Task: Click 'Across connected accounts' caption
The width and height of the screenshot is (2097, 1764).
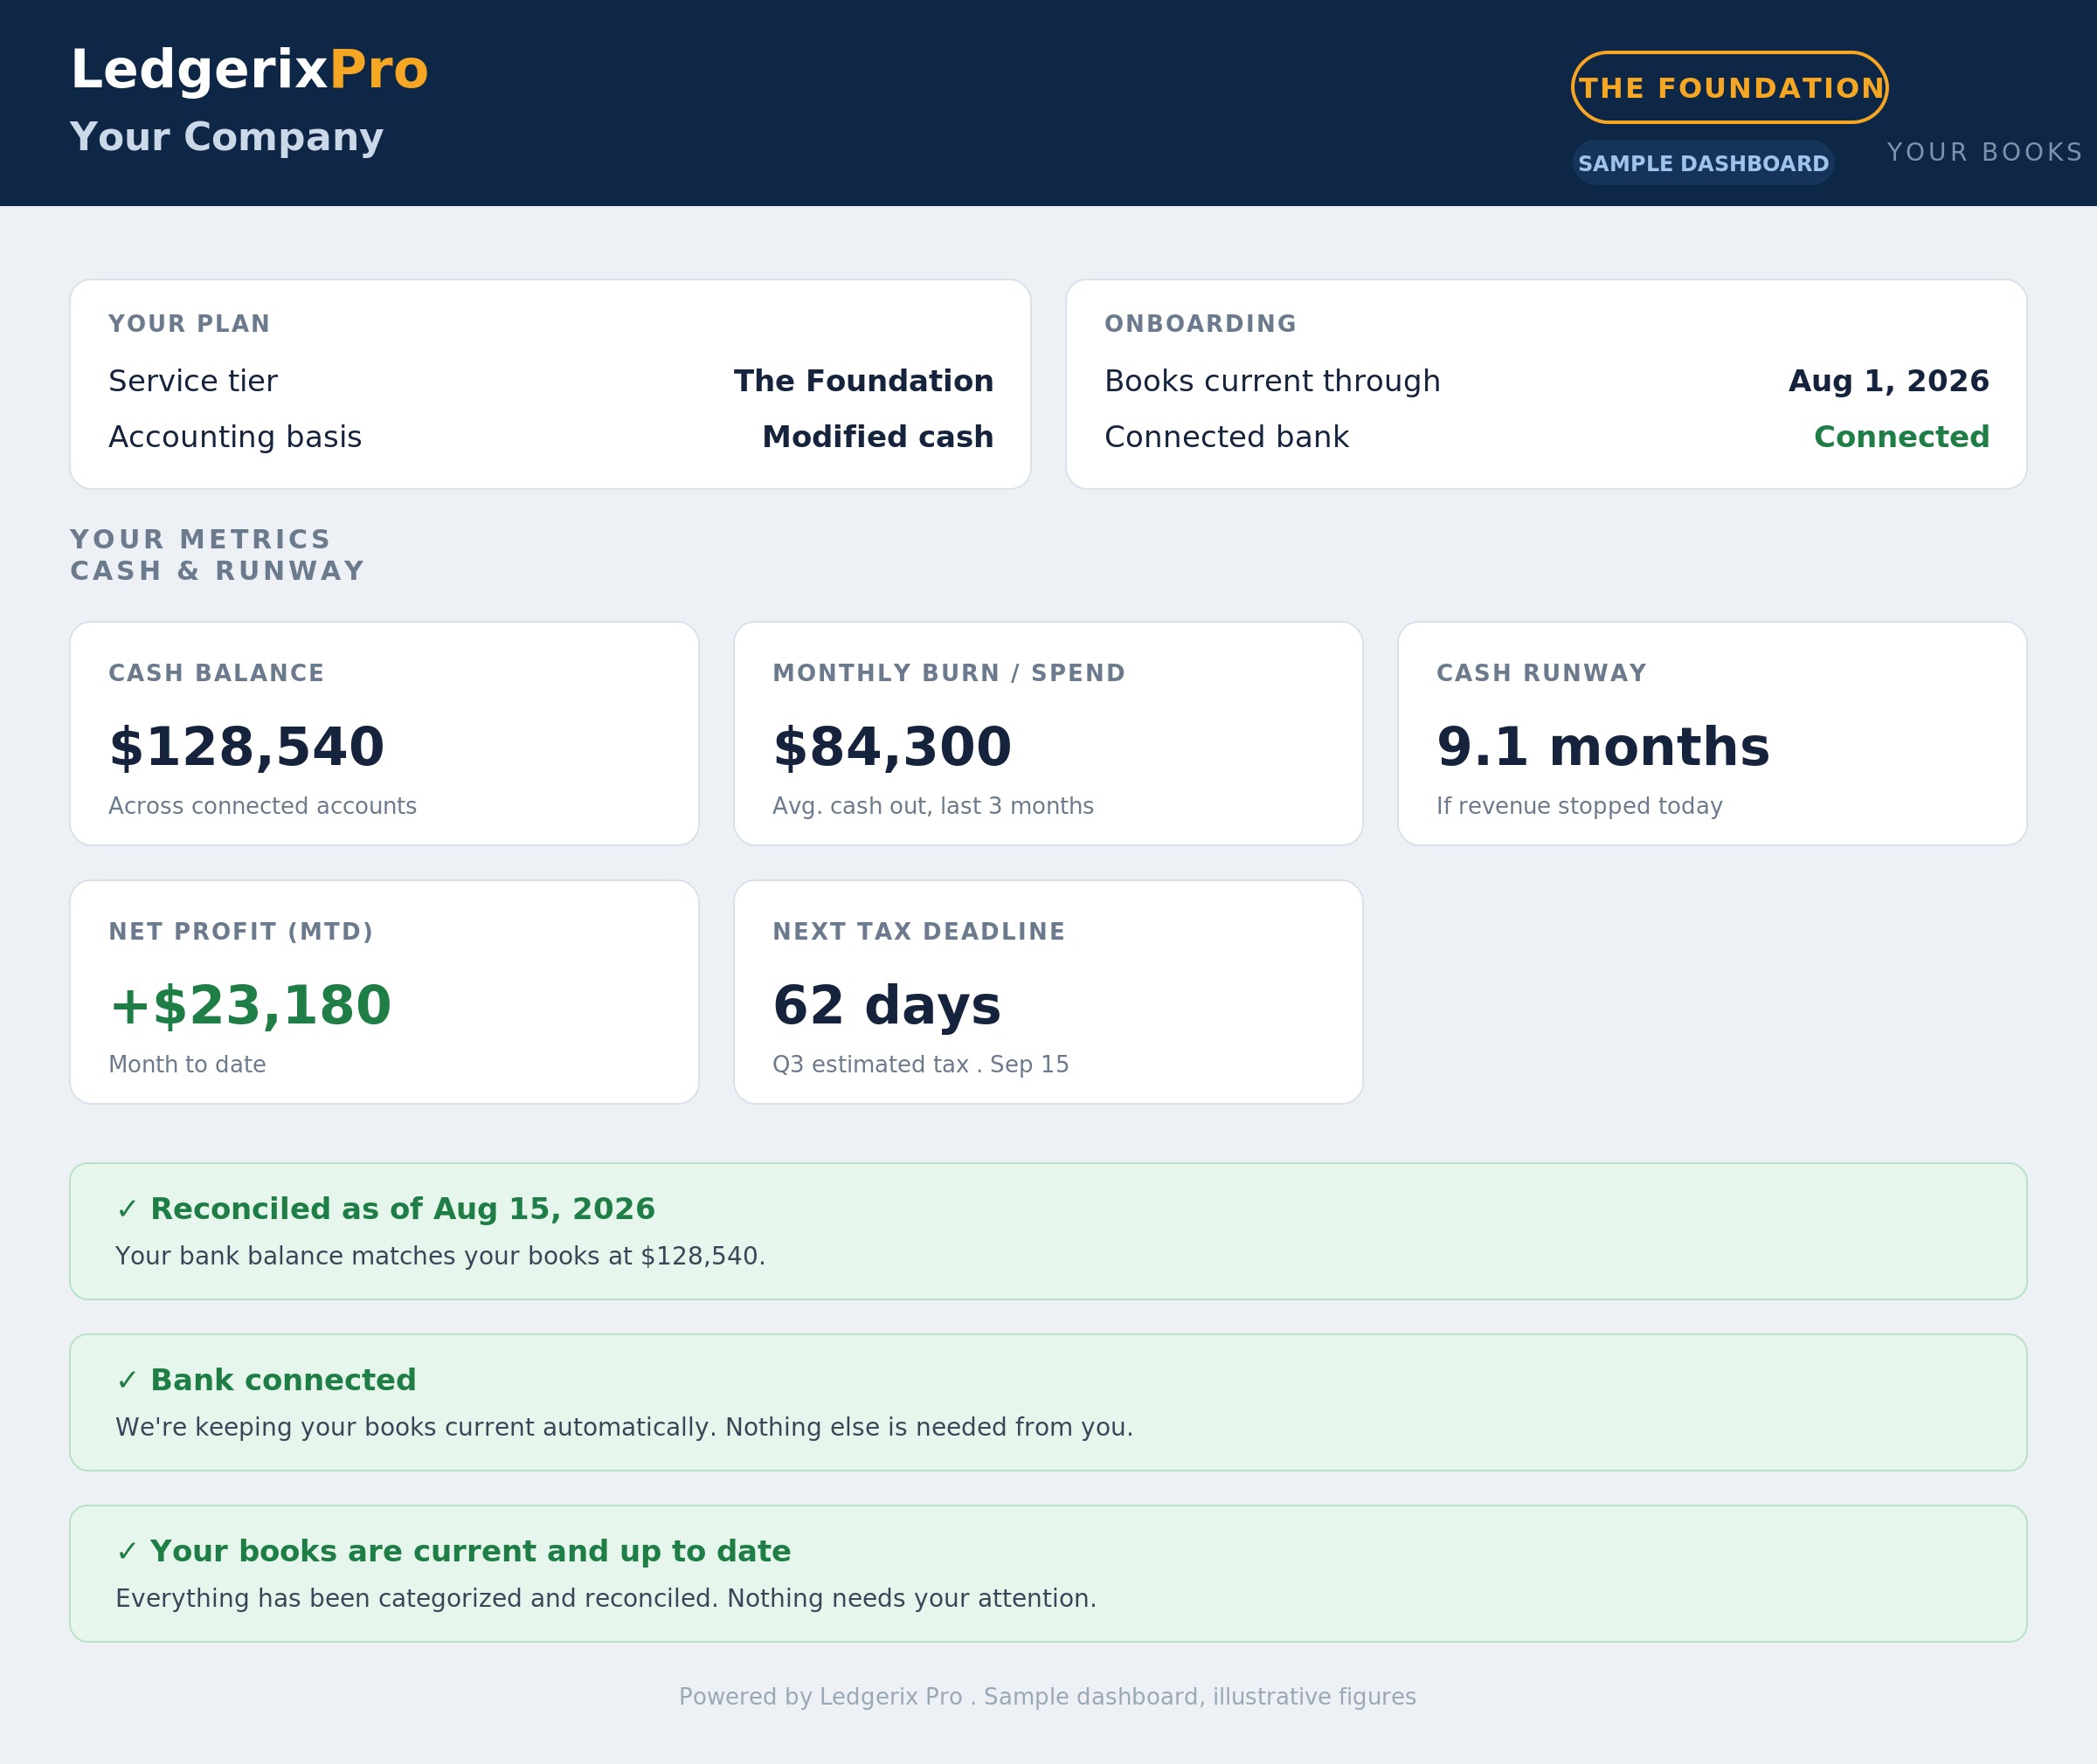Action: 262,806
